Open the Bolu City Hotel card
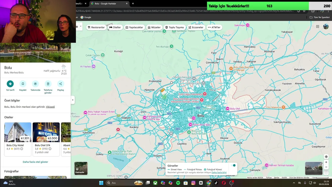The width and height of the screenshot is (332, 187). tap(18, 139)
